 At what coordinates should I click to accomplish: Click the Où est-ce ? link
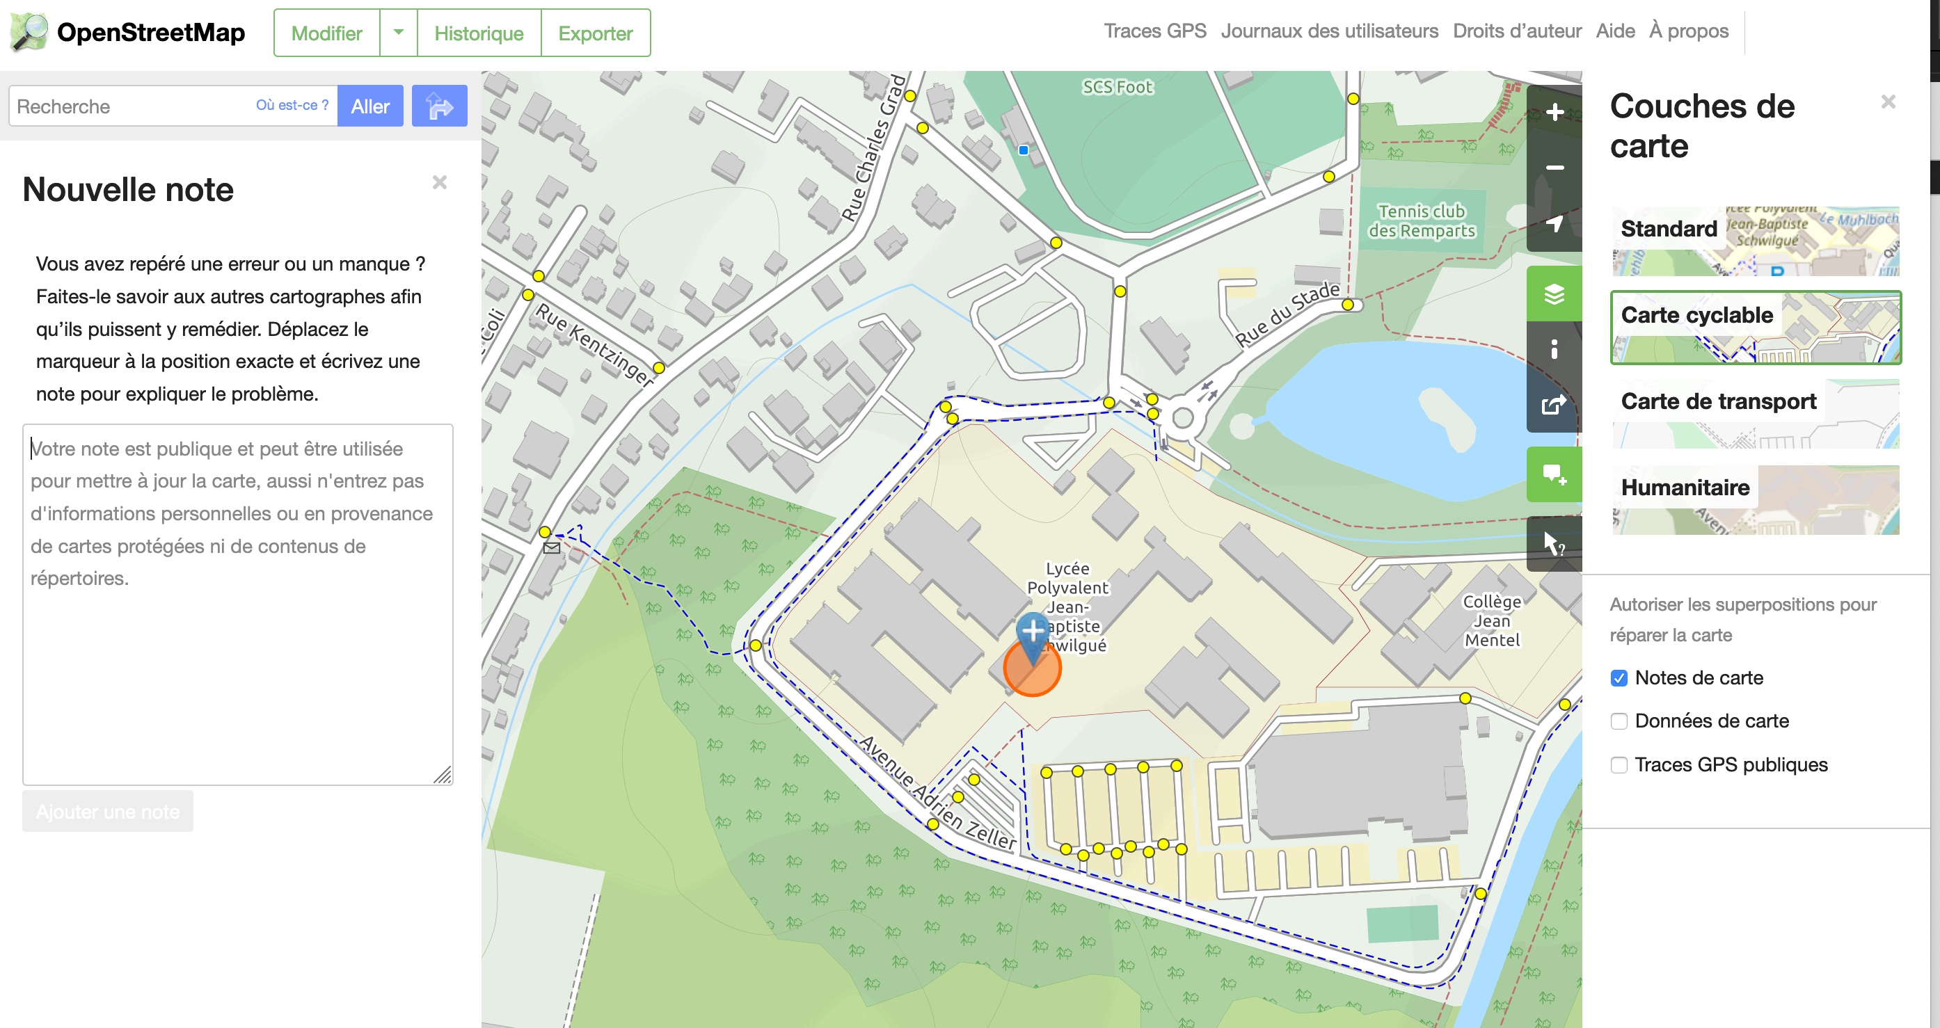[x=292, y=104]
